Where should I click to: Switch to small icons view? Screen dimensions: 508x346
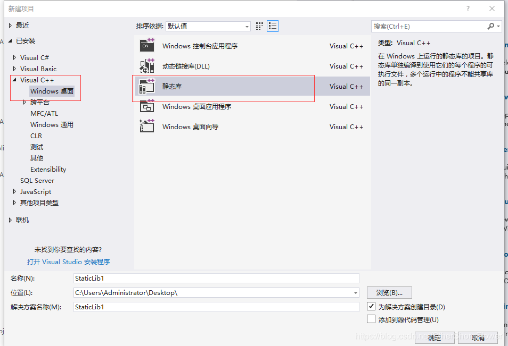pyautogui.click(x=259, y=26)
